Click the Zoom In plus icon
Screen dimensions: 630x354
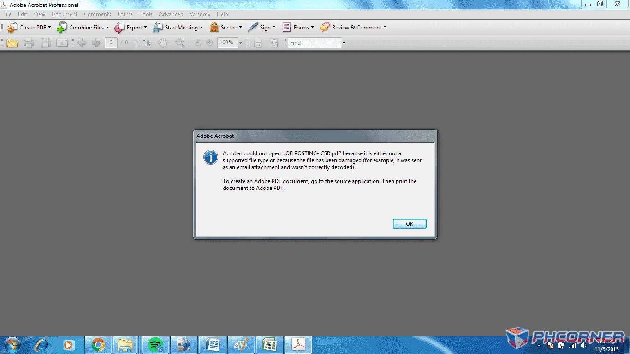click(x=209, y=42)
